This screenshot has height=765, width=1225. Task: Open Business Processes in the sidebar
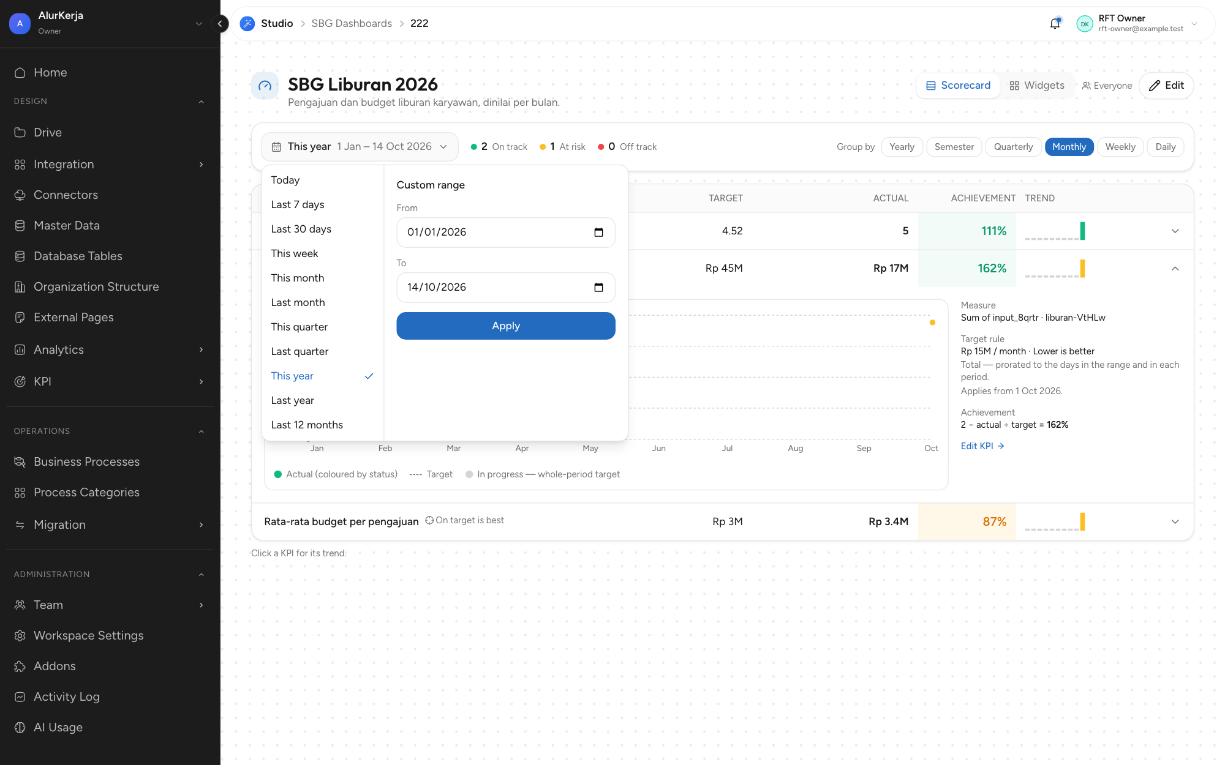click(x=110, y=461)
